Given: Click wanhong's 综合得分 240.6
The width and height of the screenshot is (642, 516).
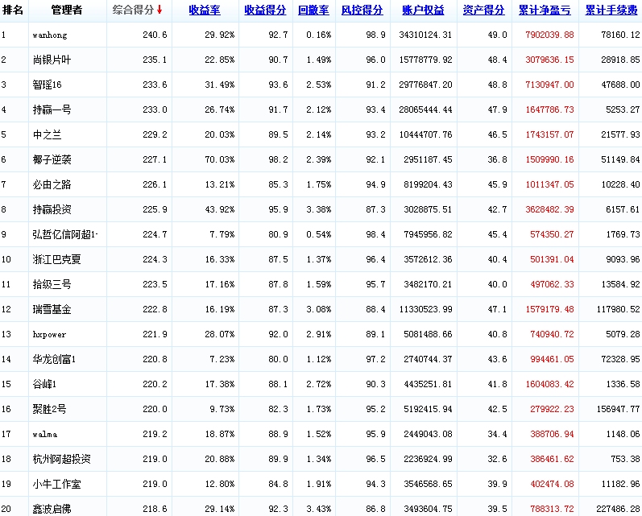Looking at the screenshot, I should pyautogui.click(x=155, y=35).
